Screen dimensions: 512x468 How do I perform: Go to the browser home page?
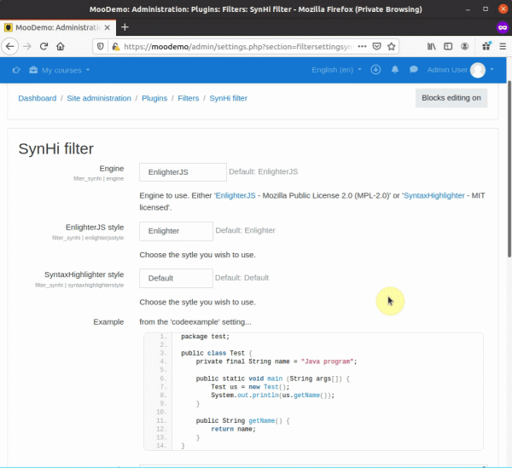pyautogui.click(x=61, y=46)
